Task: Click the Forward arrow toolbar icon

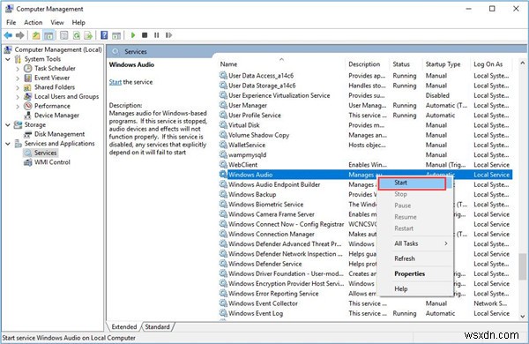Action: coord(20,35)
